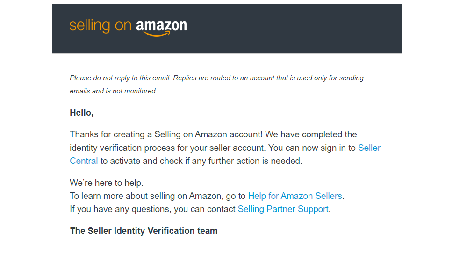
Task: Click the selling on amazon logo
Action: tap(128, 28)
